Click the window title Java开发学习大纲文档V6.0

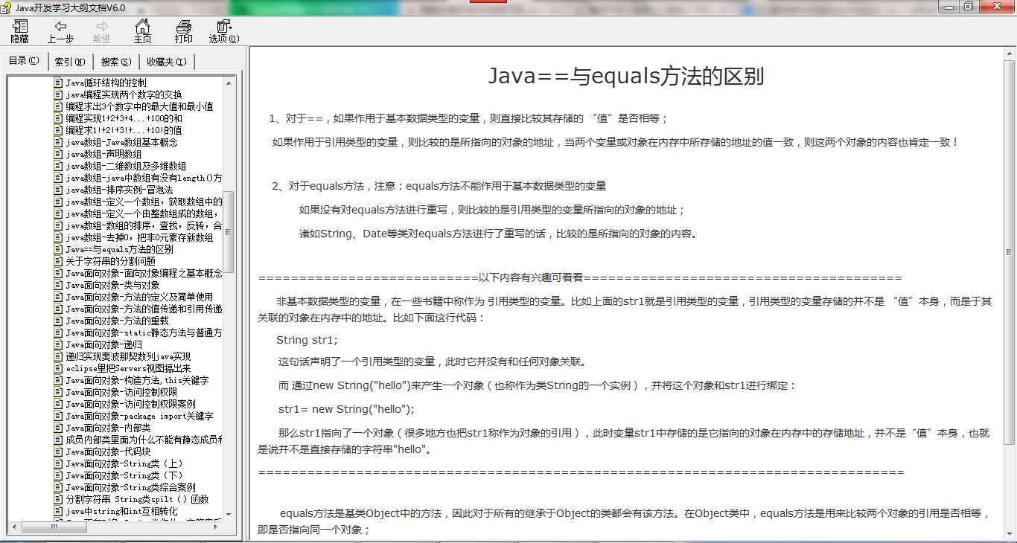point(70,7)
